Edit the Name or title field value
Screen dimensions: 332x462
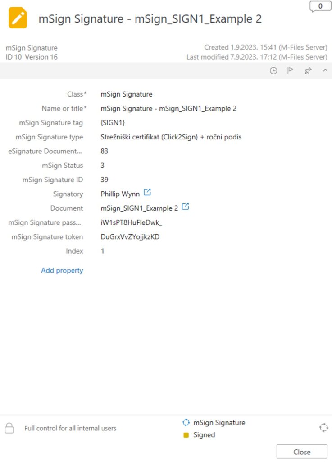(168, 108)
